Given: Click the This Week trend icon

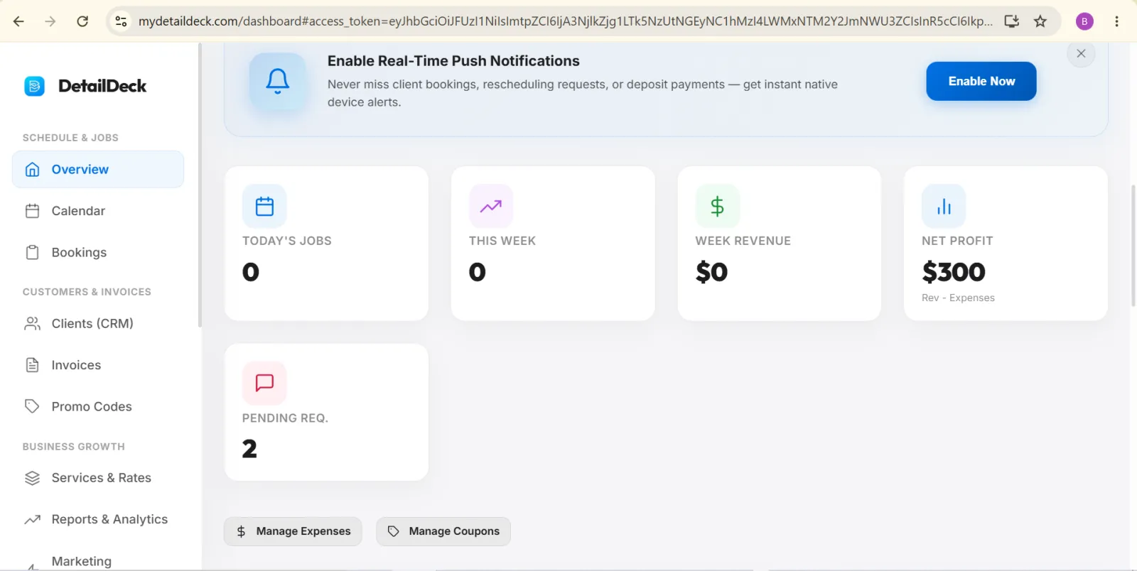Looking at the screenshot, I should click(x=491, y=206).
